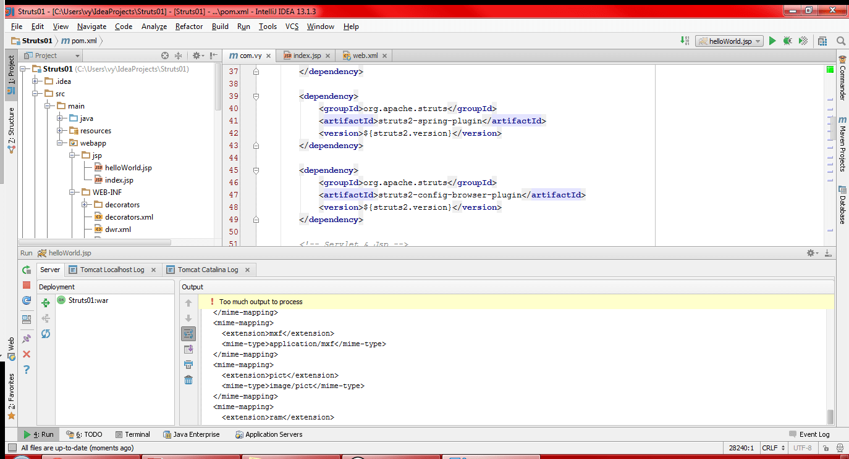This screenshot has height=459, width=849.
Task: Toggle the Maven Projects tool window
Action: (x=842, y=144)
